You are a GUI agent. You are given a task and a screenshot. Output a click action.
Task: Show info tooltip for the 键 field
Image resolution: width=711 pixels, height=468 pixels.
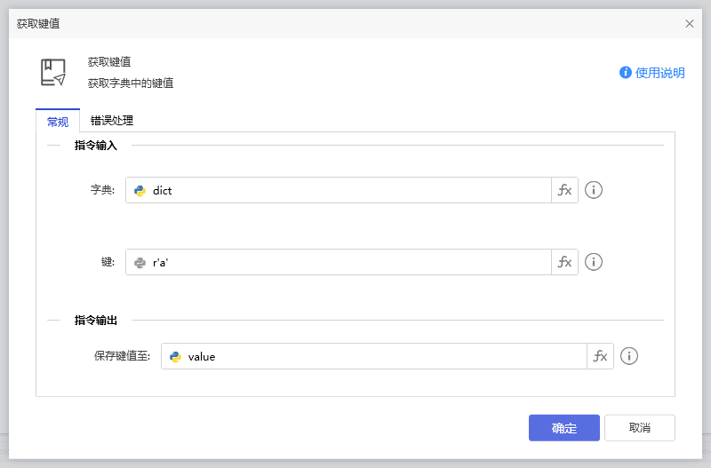[594, 262]
